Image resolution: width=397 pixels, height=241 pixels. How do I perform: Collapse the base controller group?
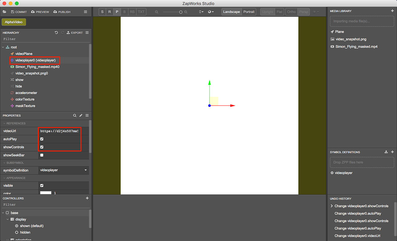click(x=3, y=213)
